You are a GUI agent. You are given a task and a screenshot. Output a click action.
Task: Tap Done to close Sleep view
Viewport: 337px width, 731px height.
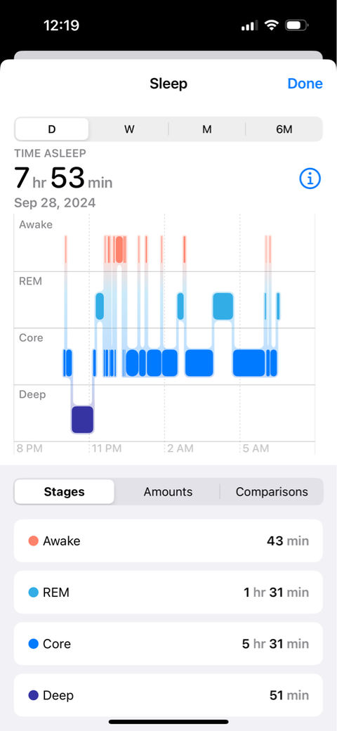pyautogui.click(x=305, y=84)
